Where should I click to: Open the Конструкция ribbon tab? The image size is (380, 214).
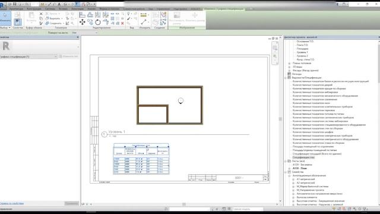34,9
